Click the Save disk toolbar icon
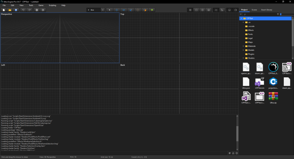294x159 pixels. coord(16,10)
